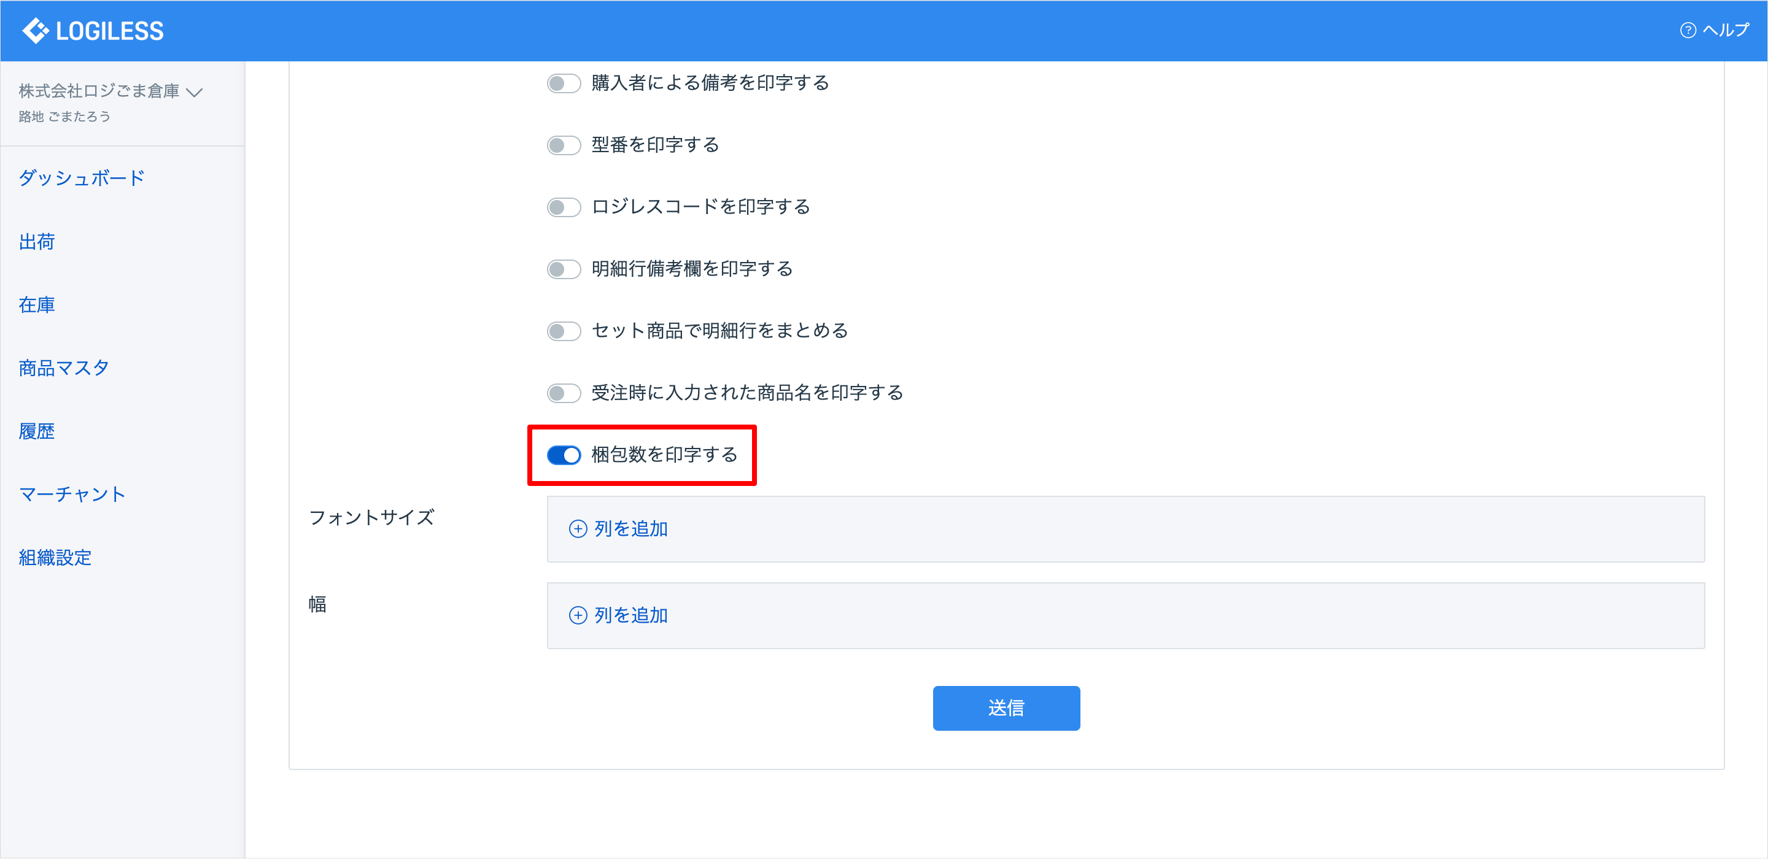Switch on 受注時に入力された商品名を印字する
Screen dimensions: 1768x859
pyautogui.click(x=564, y=393)
